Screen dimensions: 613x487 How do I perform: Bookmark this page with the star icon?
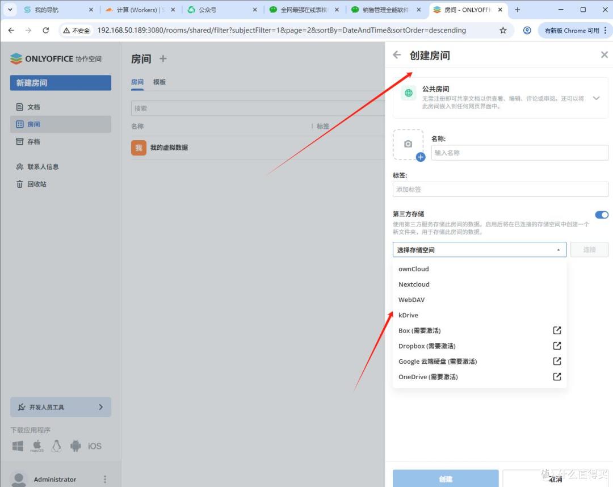click(x=503, y=31)
